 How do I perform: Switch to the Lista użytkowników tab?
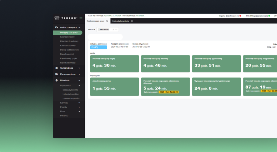click(121, 21)
